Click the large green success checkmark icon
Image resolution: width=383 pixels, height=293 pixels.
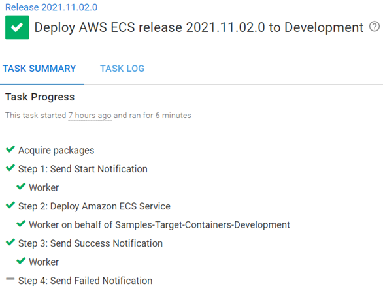17,27
